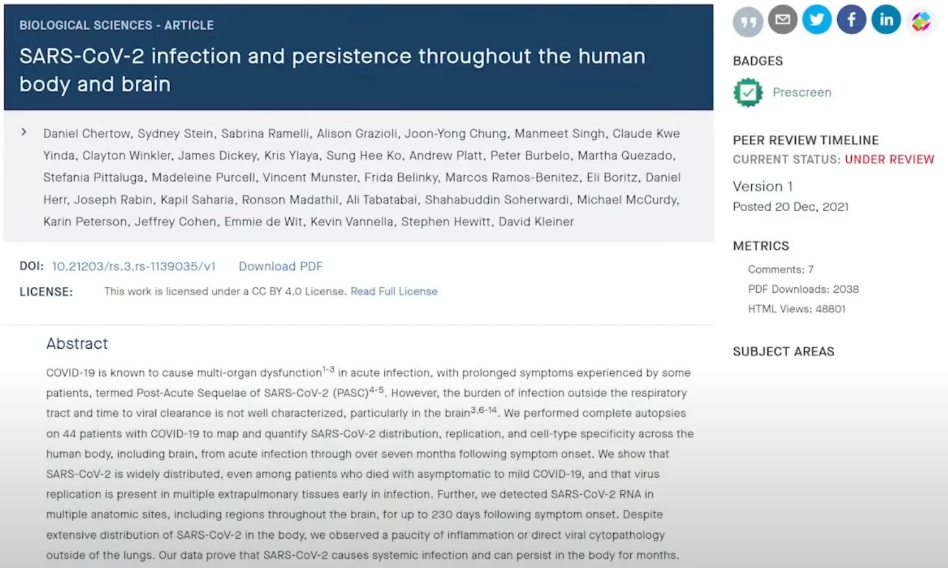Click author name Daniel Chertow
The image size is (948, 568).
pyautogui.click(x=86, y=134)
